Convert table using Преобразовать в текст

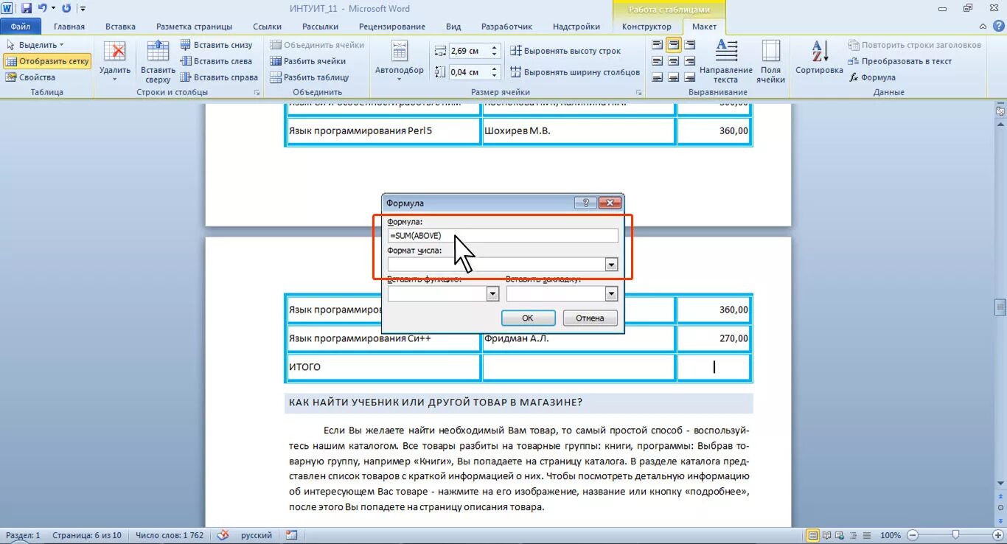900,61
